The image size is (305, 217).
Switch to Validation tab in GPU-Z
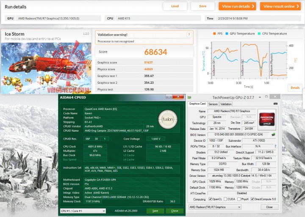(226, 104)
